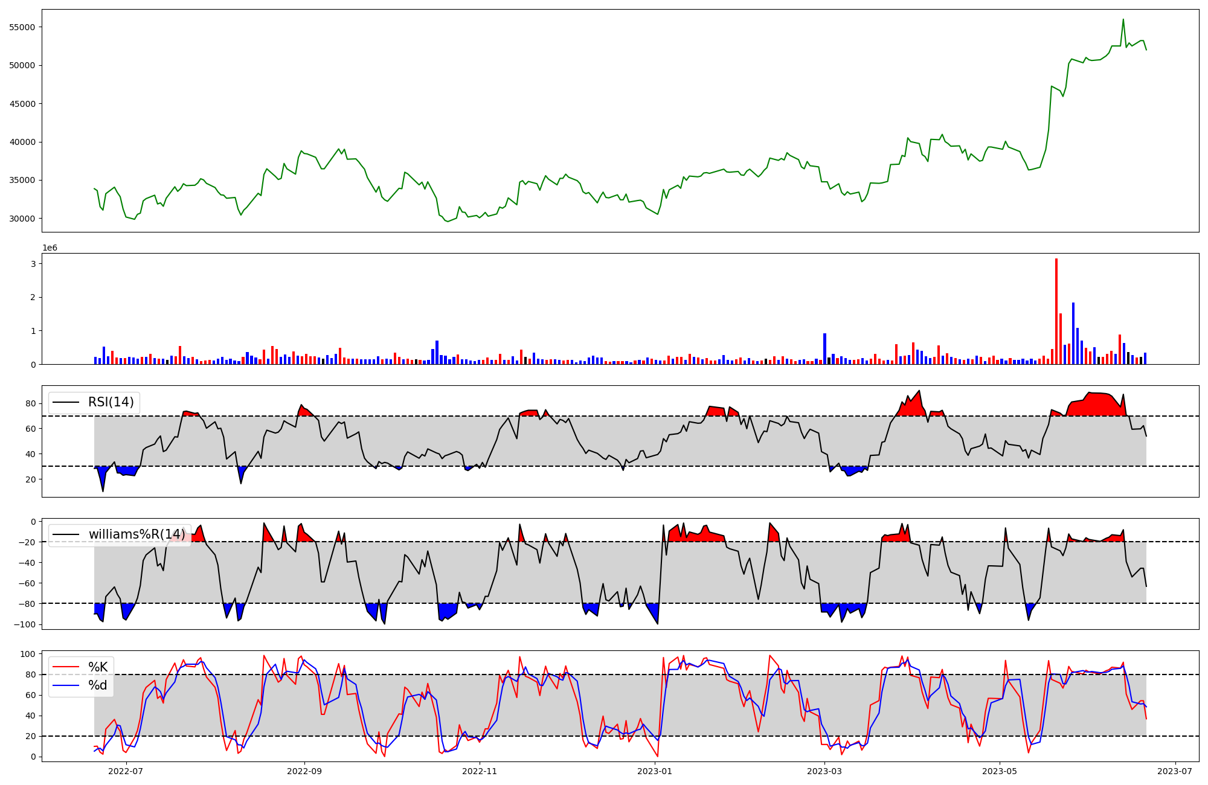Click the 2022-09 x-axis tick label
Image resolution: width=1208 pixels, height=785 pixels.
[x=304, y=771]
